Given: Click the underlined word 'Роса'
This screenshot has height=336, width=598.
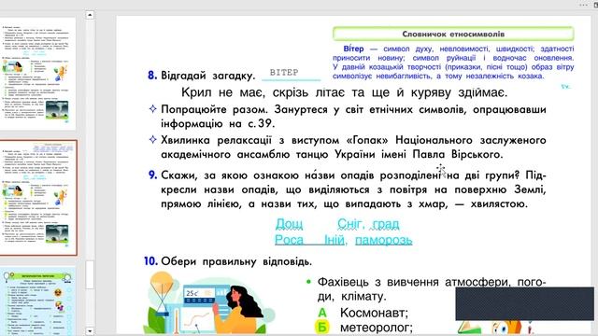Looking at the screenshot, I should 289,240.
